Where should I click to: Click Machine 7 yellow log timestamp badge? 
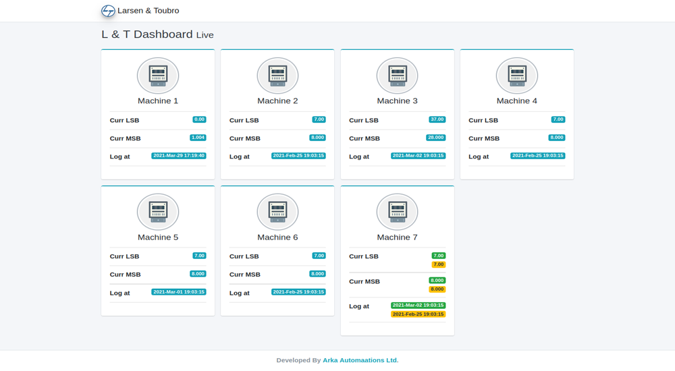pos(418,314)
